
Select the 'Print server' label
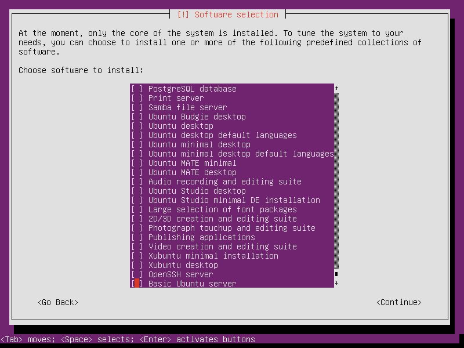pyautogui.click(x=176, y=98)
